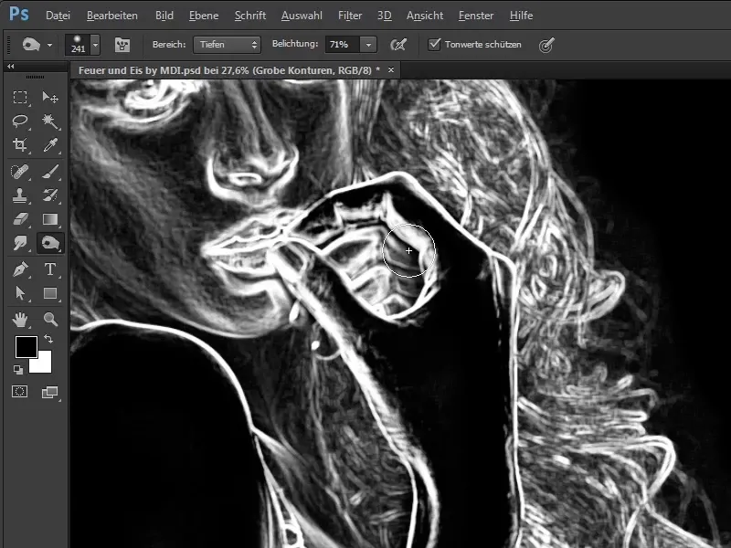Select the Crop tool
Screen dimensions: 731x548
click(x=19, y=145)
